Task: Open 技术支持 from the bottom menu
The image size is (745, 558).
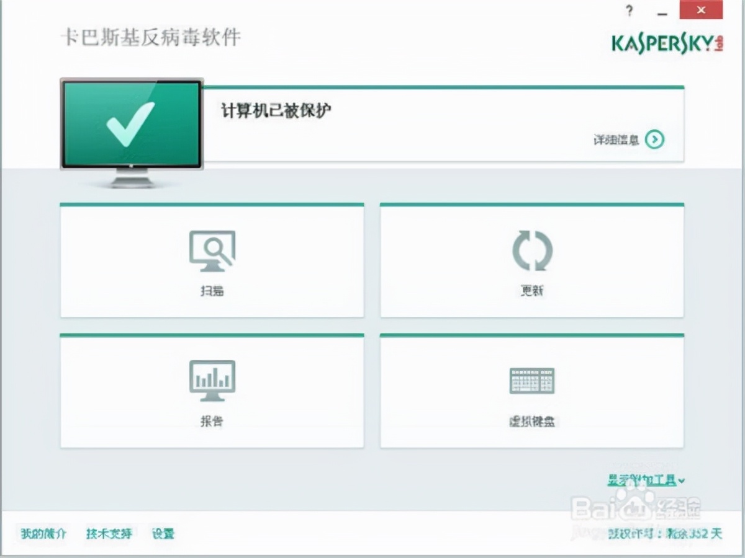Action: coord(109,534)
